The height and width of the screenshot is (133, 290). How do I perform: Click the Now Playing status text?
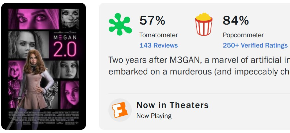154,116
